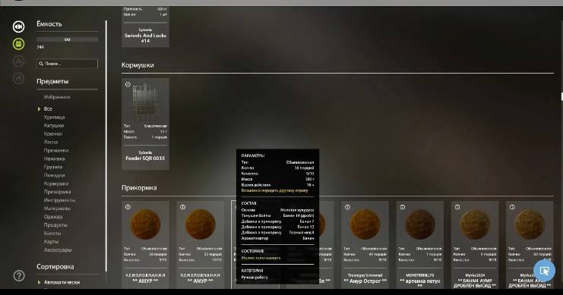
Task: Filter by Катушки category
Action: (54, 125)
